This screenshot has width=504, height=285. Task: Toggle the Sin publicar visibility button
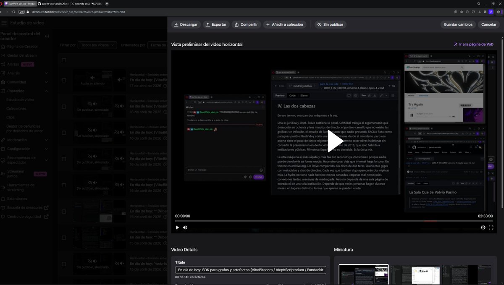pyautogui.click(x=330, y=24)
